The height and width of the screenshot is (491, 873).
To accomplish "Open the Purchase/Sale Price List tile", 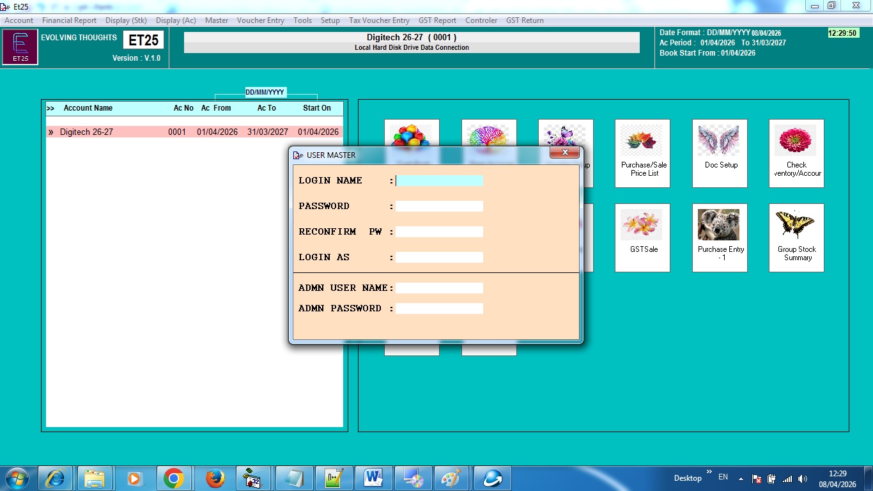I will click(x=642, y=152).
